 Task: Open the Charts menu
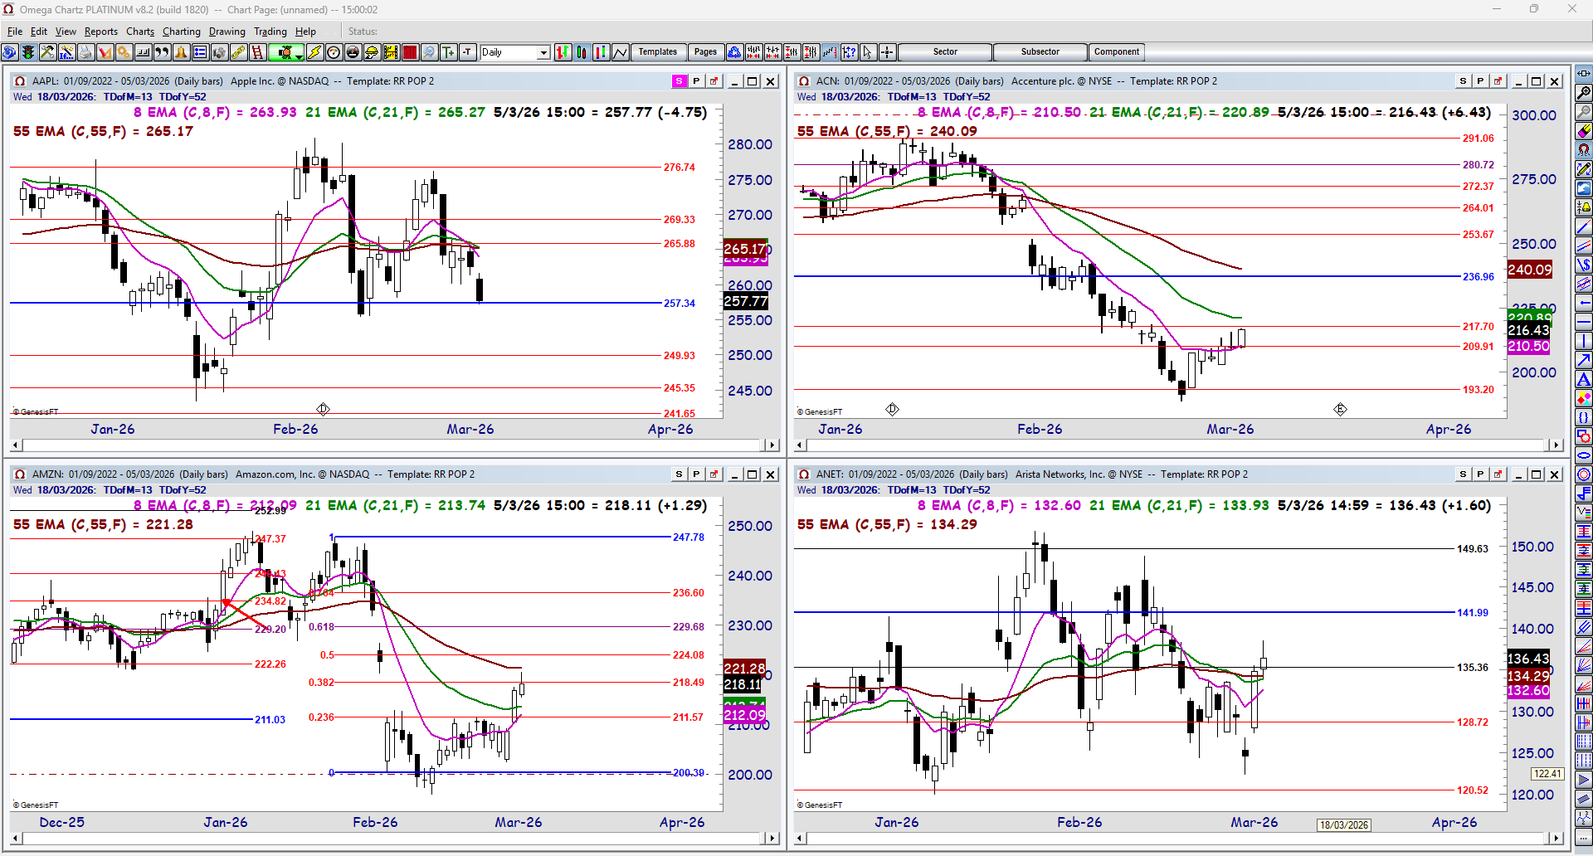click(140, 32)
